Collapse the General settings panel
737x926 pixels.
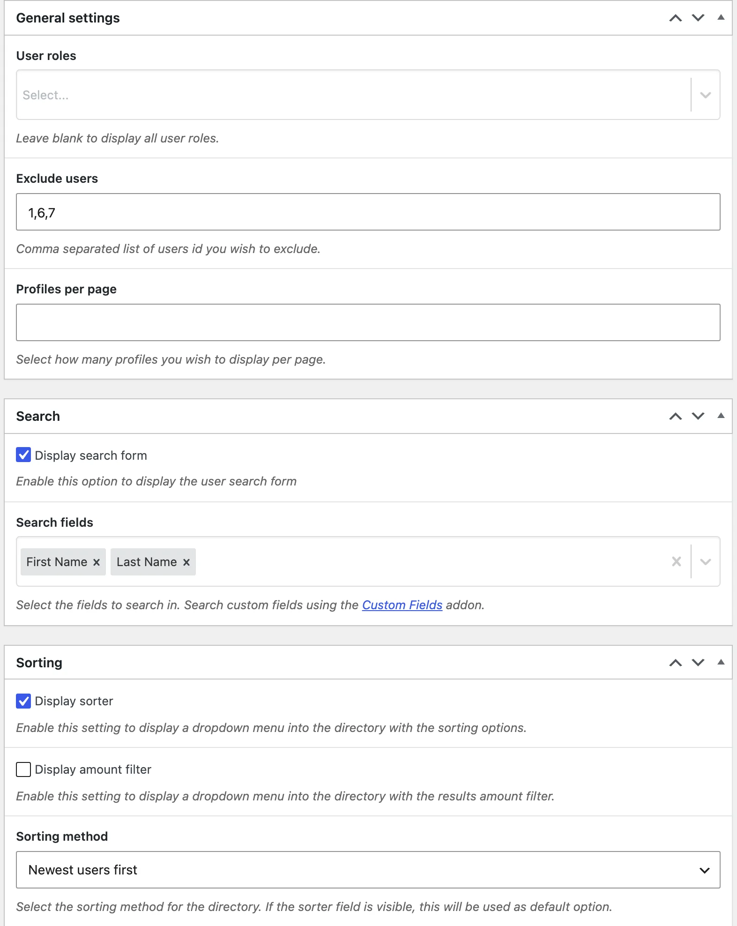721,17
